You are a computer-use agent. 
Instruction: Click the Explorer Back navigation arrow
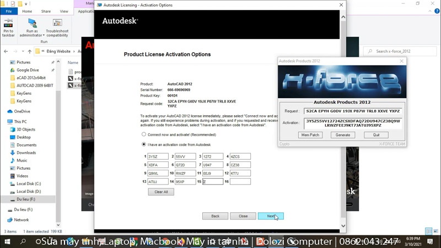(6, 51)
